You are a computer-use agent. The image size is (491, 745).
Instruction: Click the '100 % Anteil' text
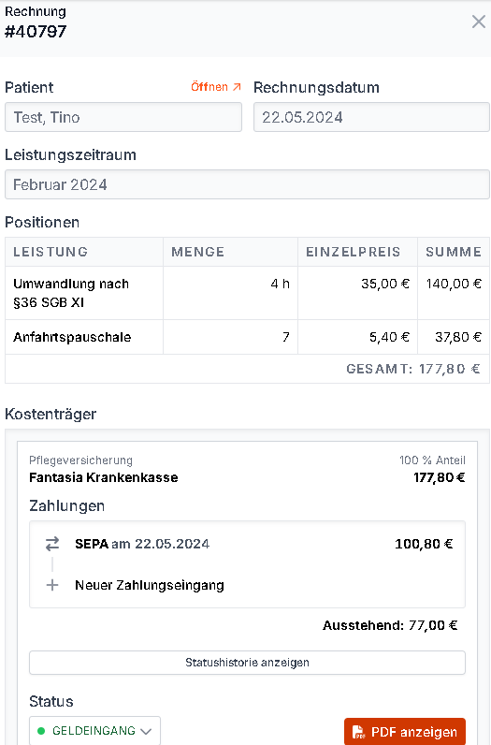432,460
